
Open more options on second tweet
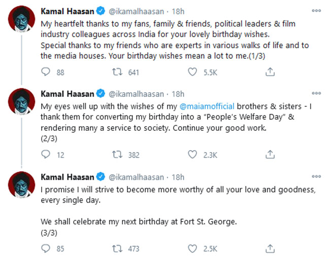tap(316, 93)
